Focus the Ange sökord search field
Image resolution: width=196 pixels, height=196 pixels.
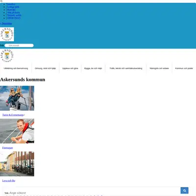point(95,193)
